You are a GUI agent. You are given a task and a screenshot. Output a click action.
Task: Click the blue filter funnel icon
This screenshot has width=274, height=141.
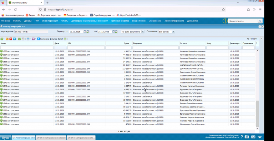pos(39,39)
